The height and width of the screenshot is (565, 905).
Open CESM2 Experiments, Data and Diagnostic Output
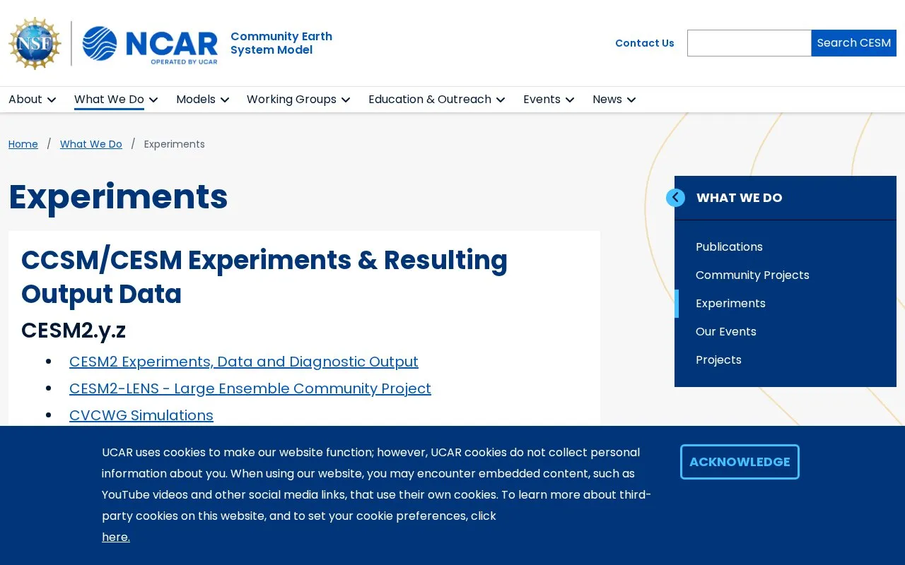click(x=244, y=362)
